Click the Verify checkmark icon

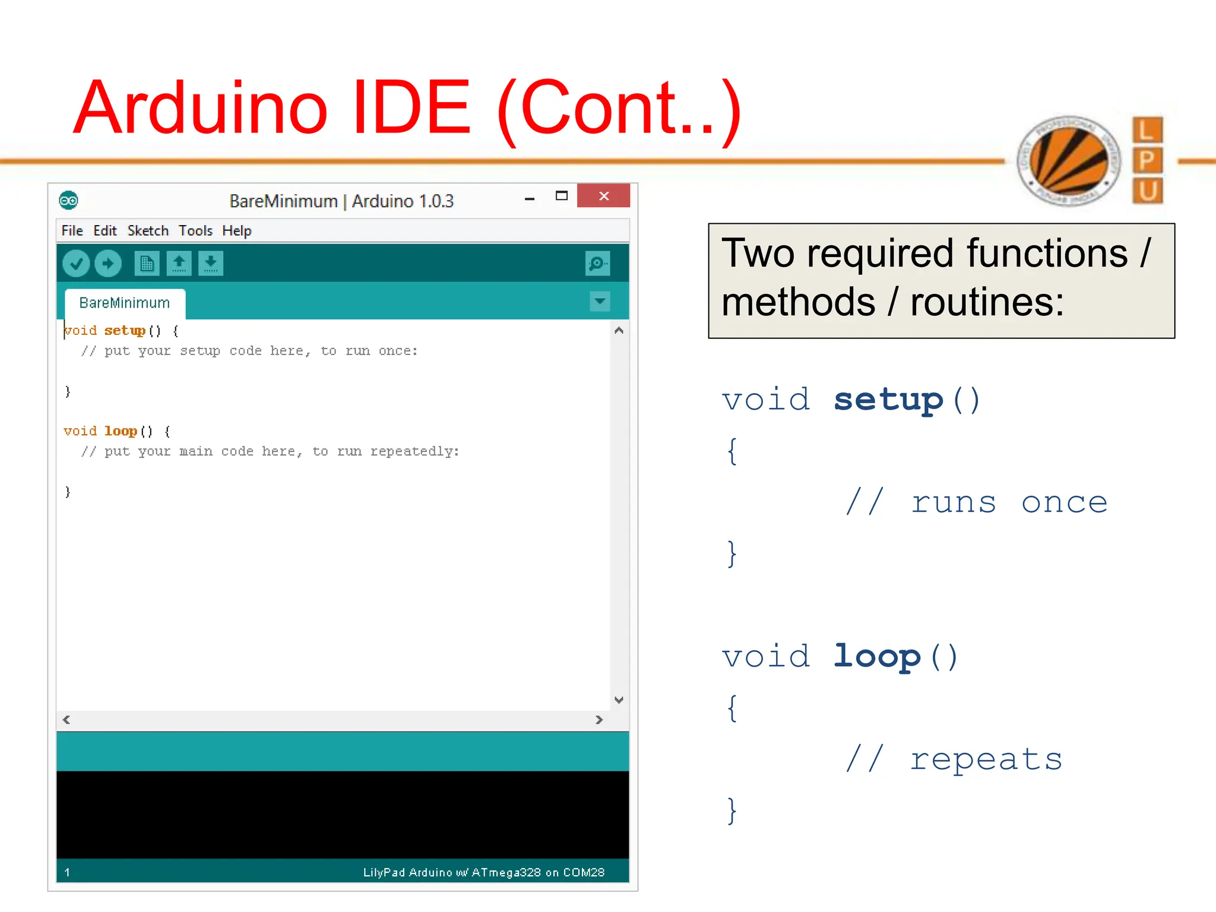(x=76, y=264)
